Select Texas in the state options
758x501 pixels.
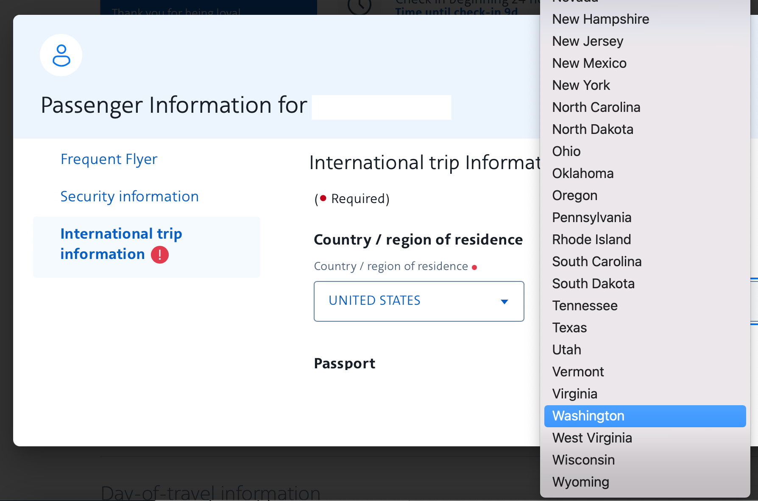click(569, 328)
